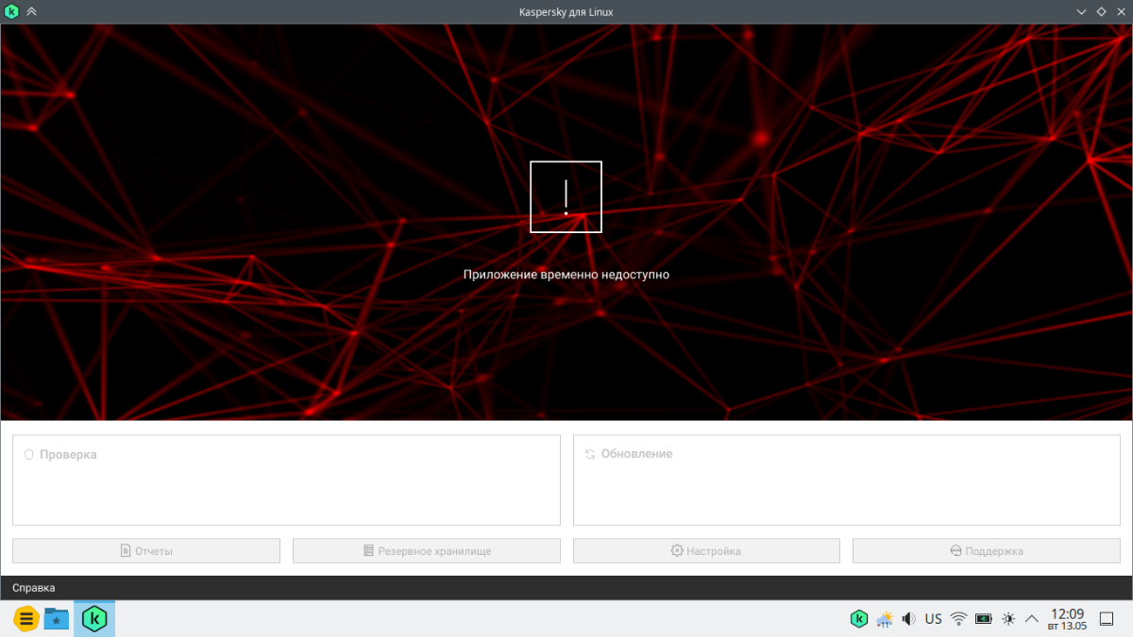Screen dimensions: 1133x637
Task: Open the file manager from taskbar
Action: click(57, 619)
